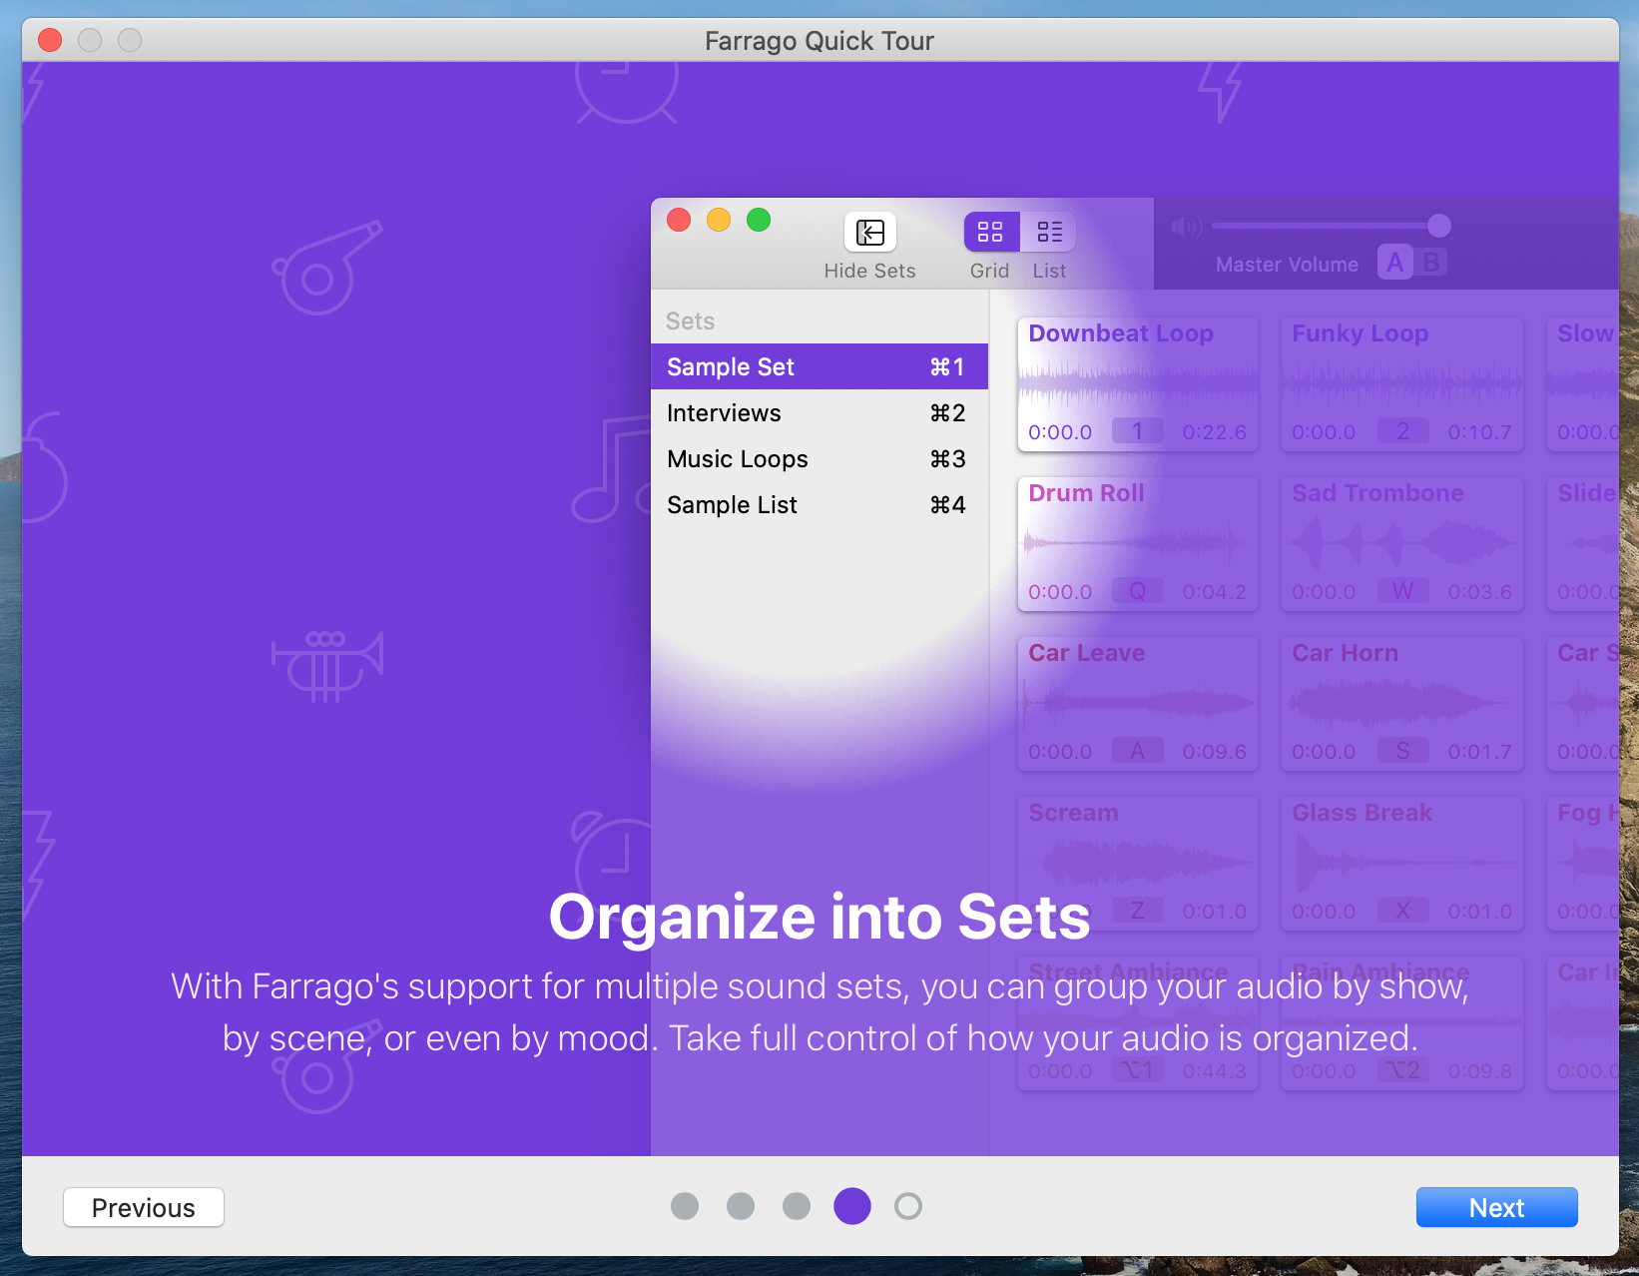
Task: Click the embedded window's green zoom button
Action: tap(759, 220)
